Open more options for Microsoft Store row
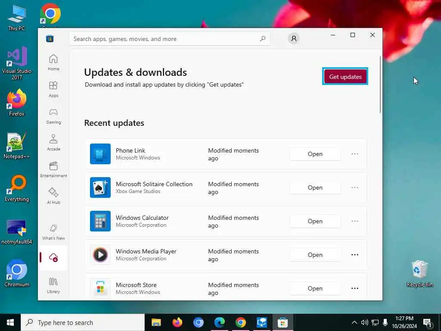441x331 pixels. (x=355, y=288)
